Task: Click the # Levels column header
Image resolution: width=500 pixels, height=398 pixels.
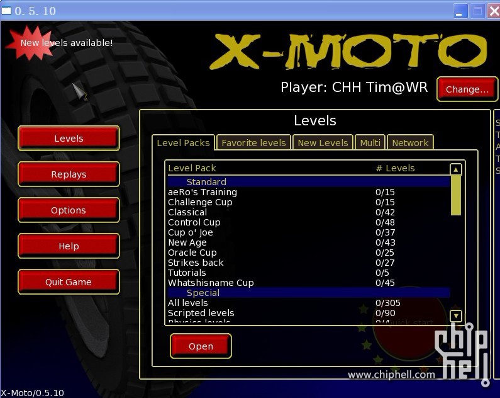Action: point(396,168)
